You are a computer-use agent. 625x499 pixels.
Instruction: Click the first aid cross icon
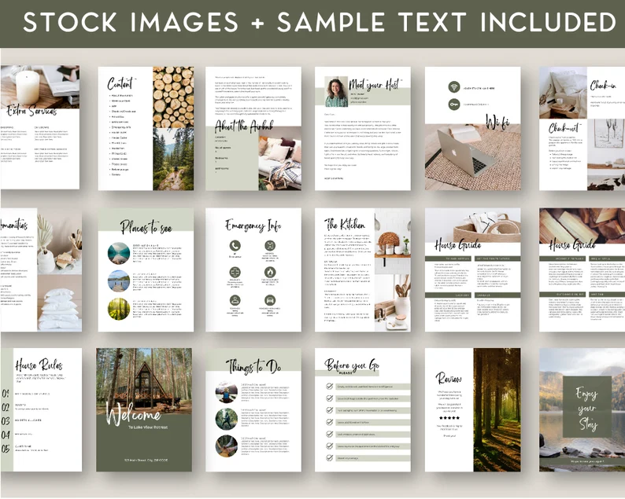click(235, 273)
